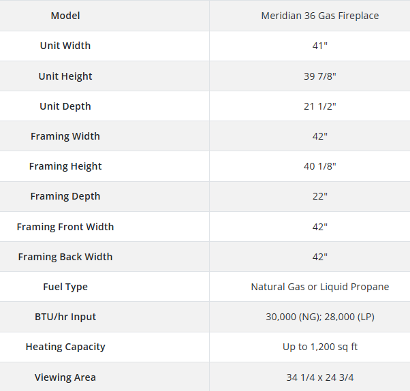Select the "Unit Height" label
410x391 pixels.
(x=65, y=76)
